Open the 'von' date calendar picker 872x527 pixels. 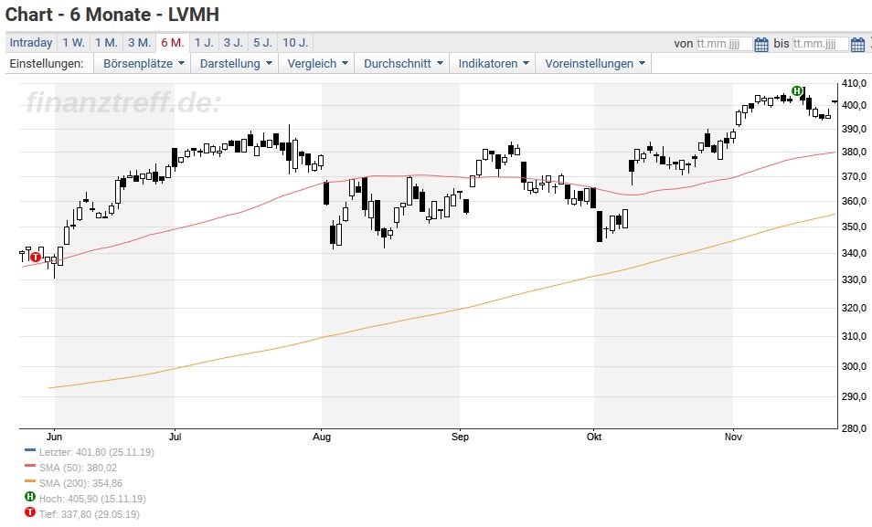click(761, 44)
